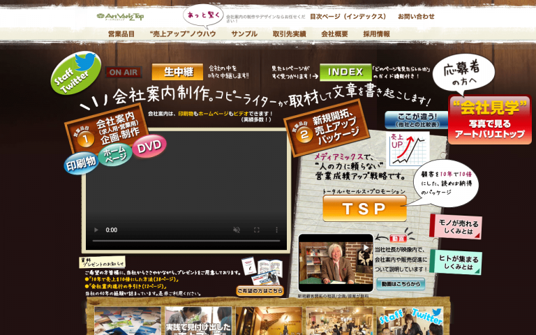Go to 目次ページ（インデックス）
The width and height of the screenshot is (536, 335).
(x=348, y=17)
